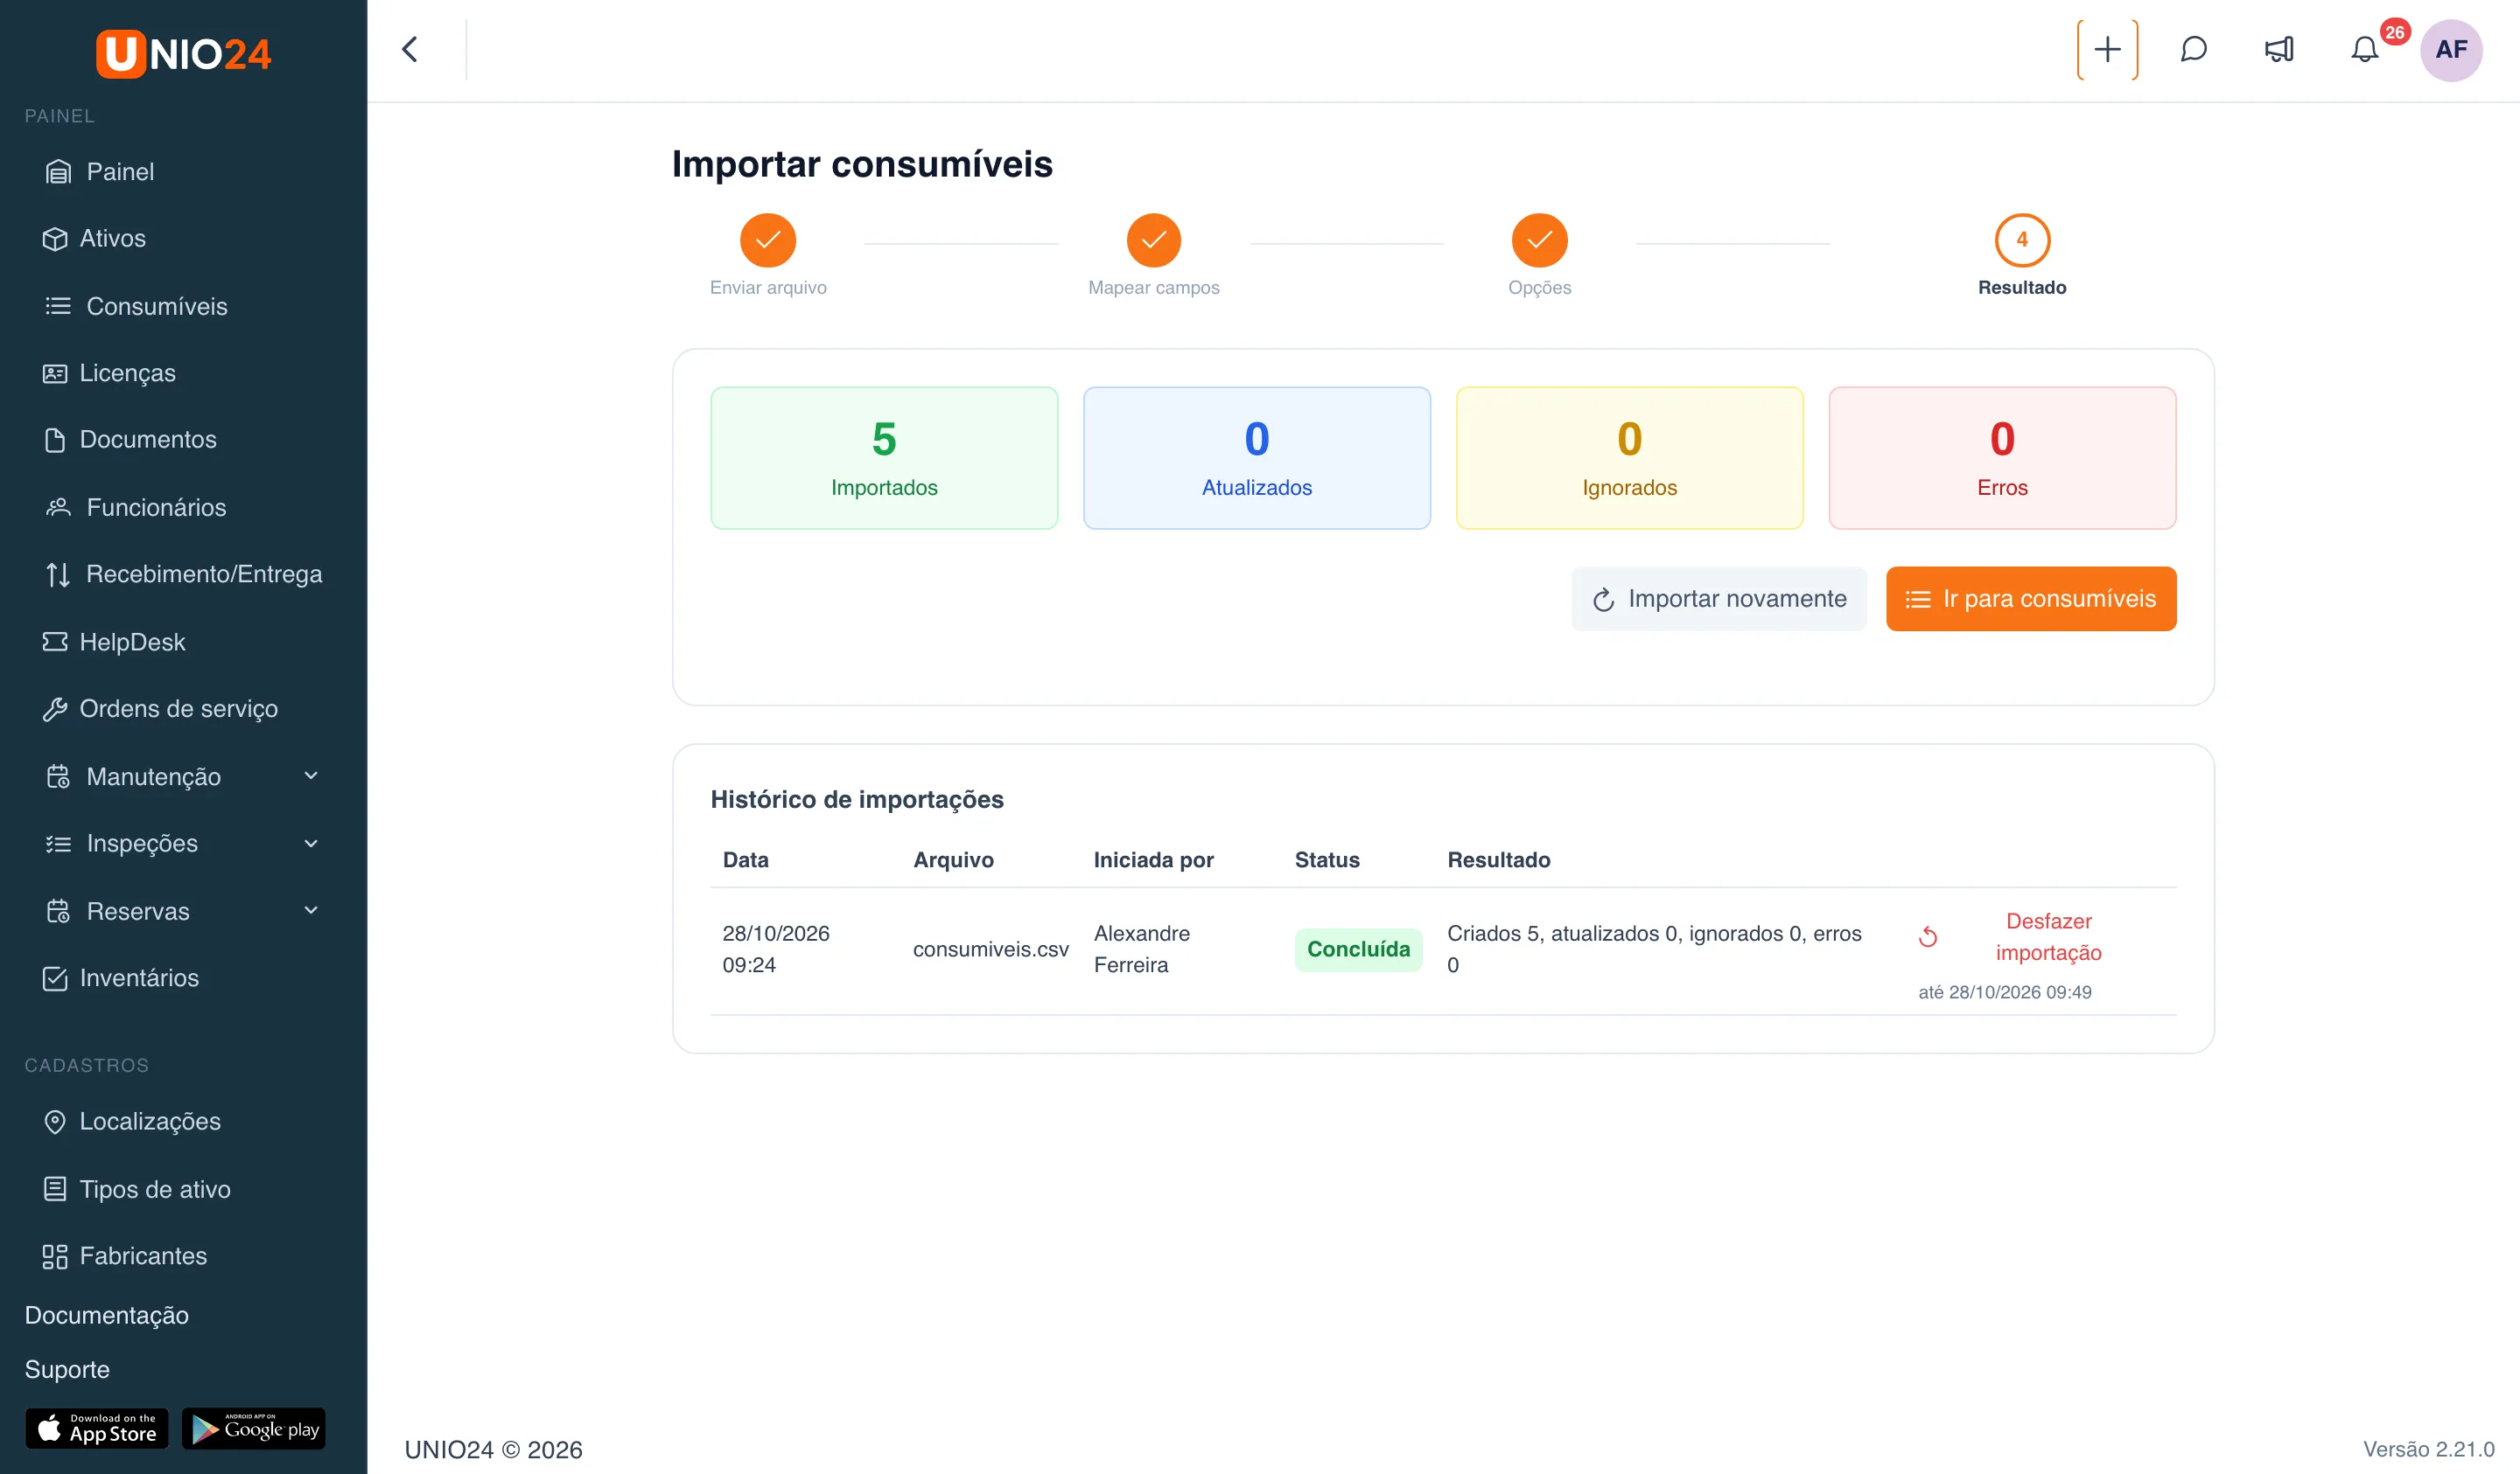The width and height of the screenshot is (2520, 1474).
Task: Open Recebimento/Entrega in the sidebar
Action: coord(183,574)
